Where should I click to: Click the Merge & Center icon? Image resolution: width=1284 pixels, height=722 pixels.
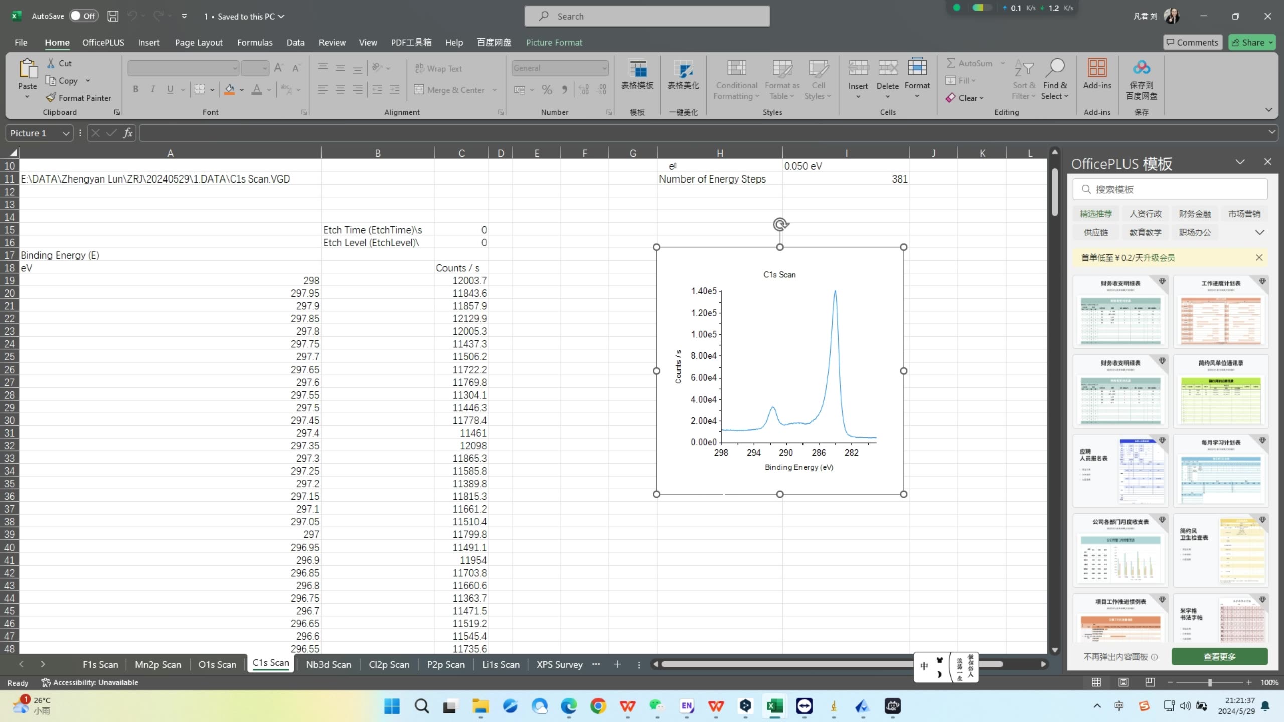point(418,90)
